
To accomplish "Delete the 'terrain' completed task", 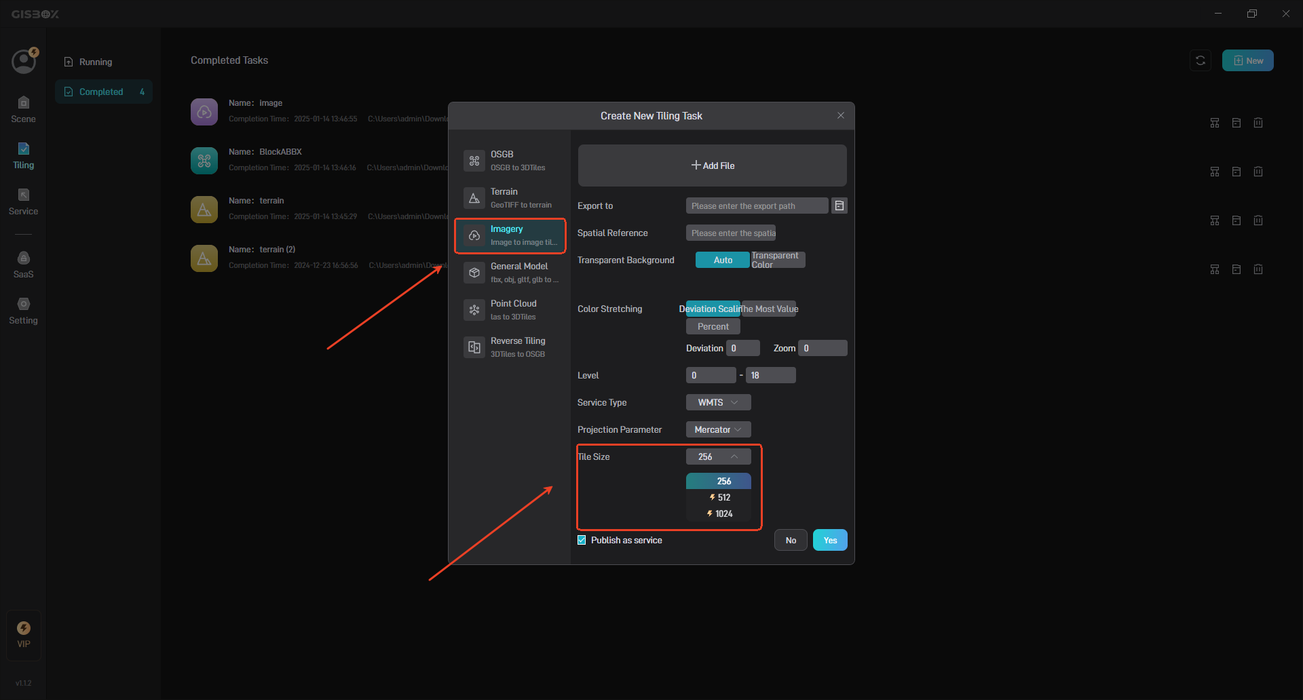I will 1258,220.
